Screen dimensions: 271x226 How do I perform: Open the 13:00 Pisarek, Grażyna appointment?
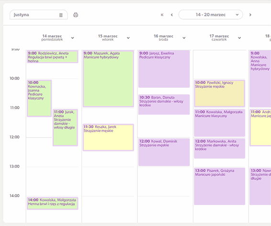click(x=219, y=186)
